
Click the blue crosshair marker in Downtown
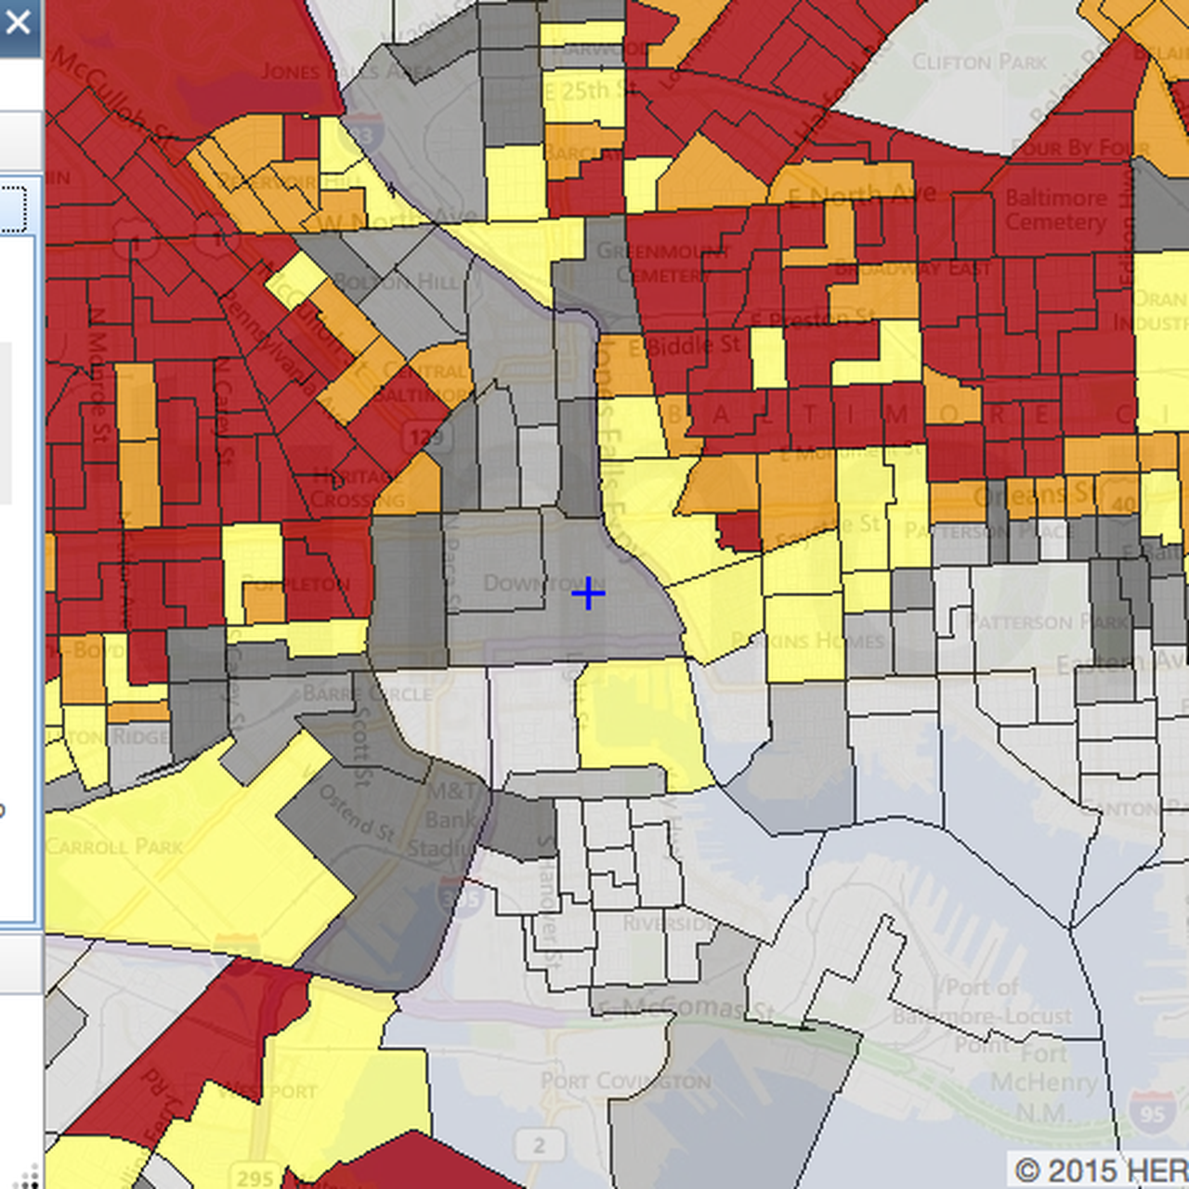[x=588, y=594]
